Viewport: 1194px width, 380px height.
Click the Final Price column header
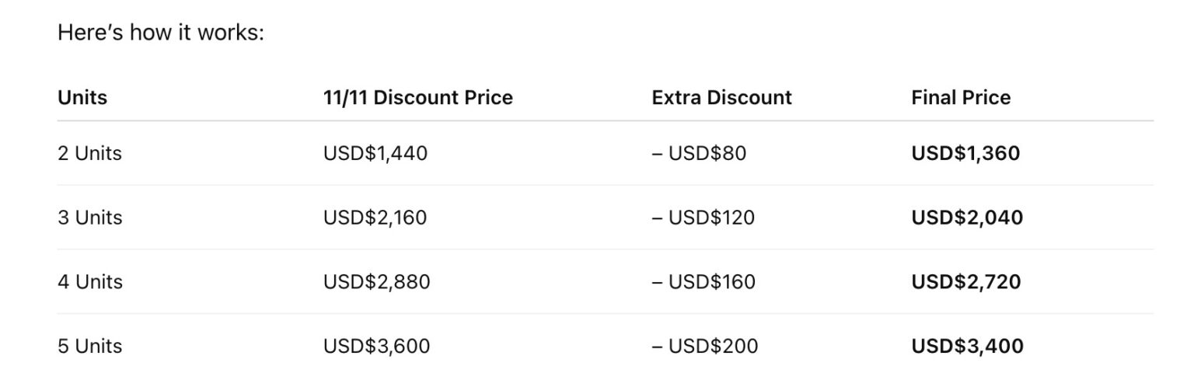tap(961, 98)
